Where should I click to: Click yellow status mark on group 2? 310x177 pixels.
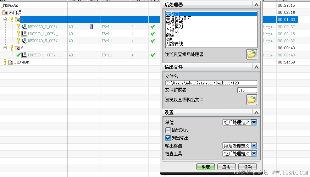tap(12, 48)
